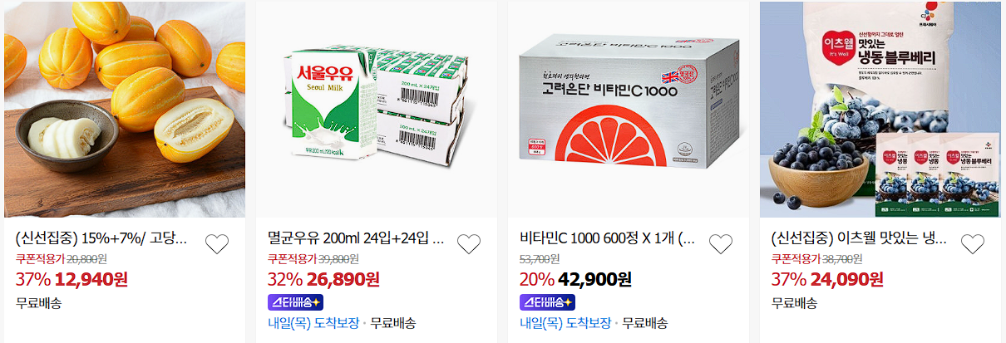Click the 스타배송 badge under the milk product
The height and width of the screenshot is (343, 1006).
(295, 301)
